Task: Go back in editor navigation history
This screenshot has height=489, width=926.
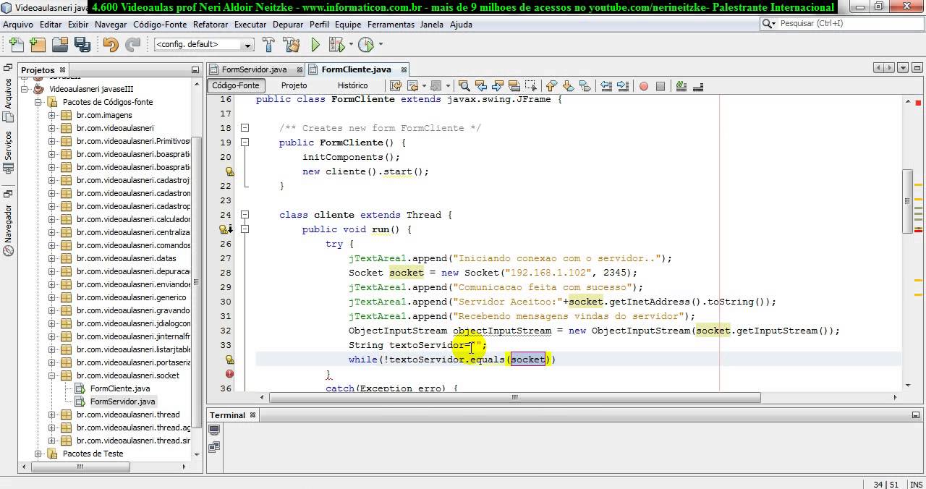Action: 413,85
